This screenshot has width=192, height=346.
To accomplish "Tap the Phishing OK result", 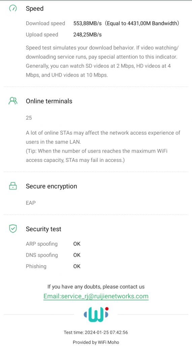I will (x=77, y=266).
